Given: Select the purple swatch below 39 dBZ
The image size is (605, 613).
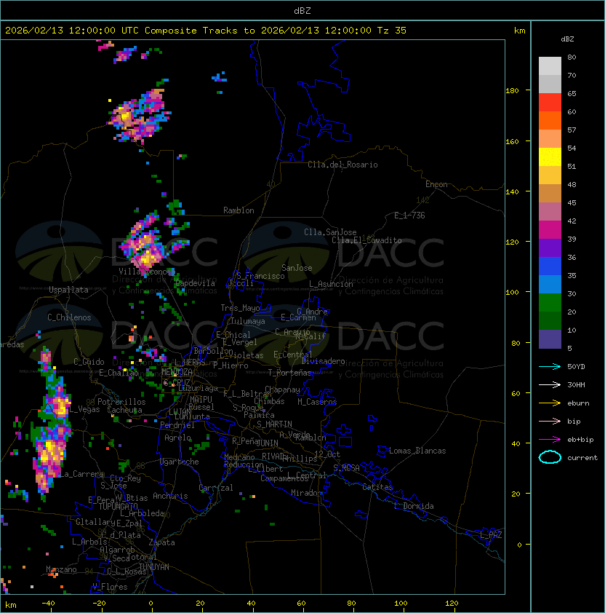Looking at the screenshot, I should 550,248.
